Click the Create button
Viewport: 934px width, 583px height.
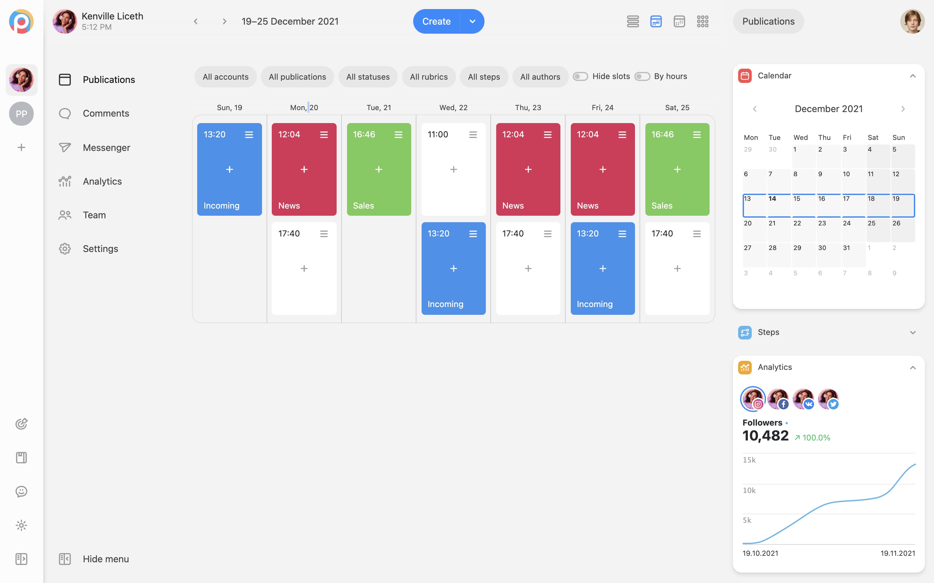437,21
